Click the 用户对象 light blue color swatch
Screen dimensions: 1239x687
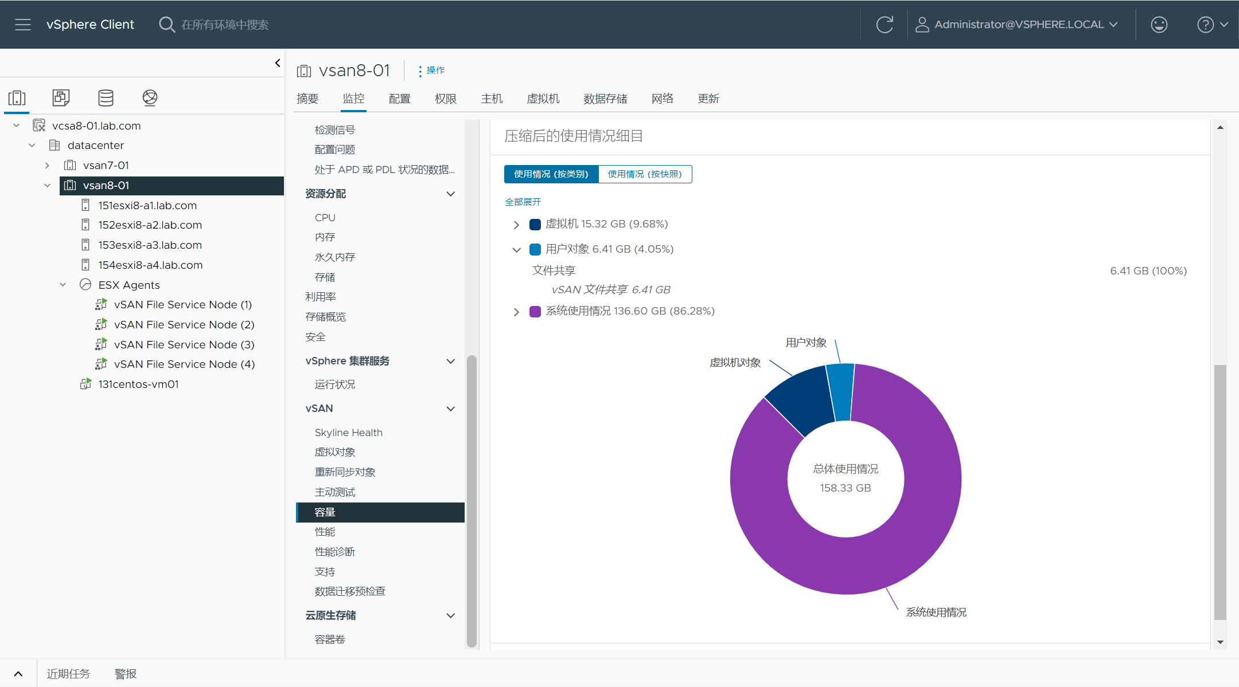(535, 249)
